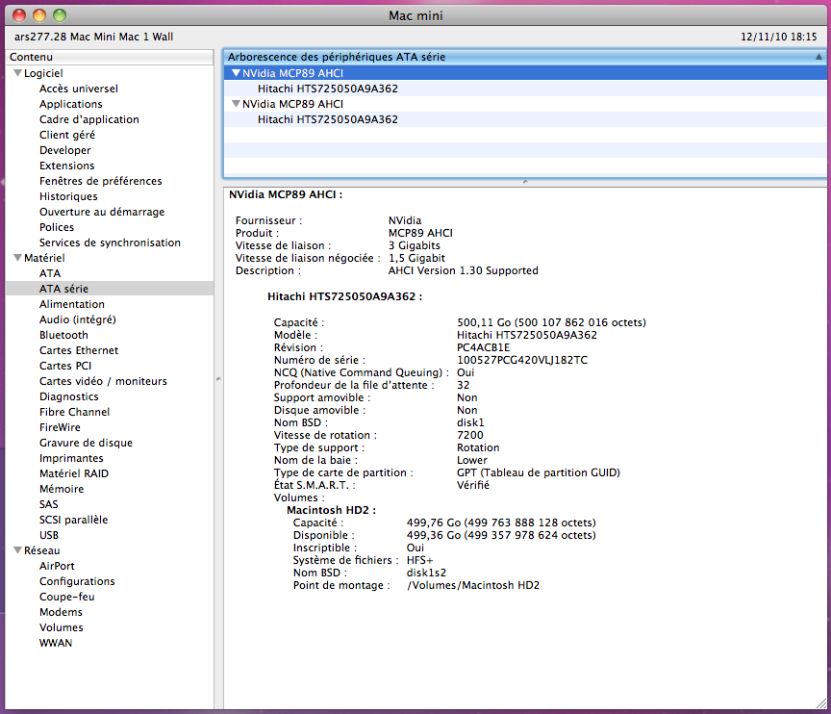
Task: Select Hitachi drive under the highlighted NVidia controller
Action: pyautogui.click(x=525, y=89)
